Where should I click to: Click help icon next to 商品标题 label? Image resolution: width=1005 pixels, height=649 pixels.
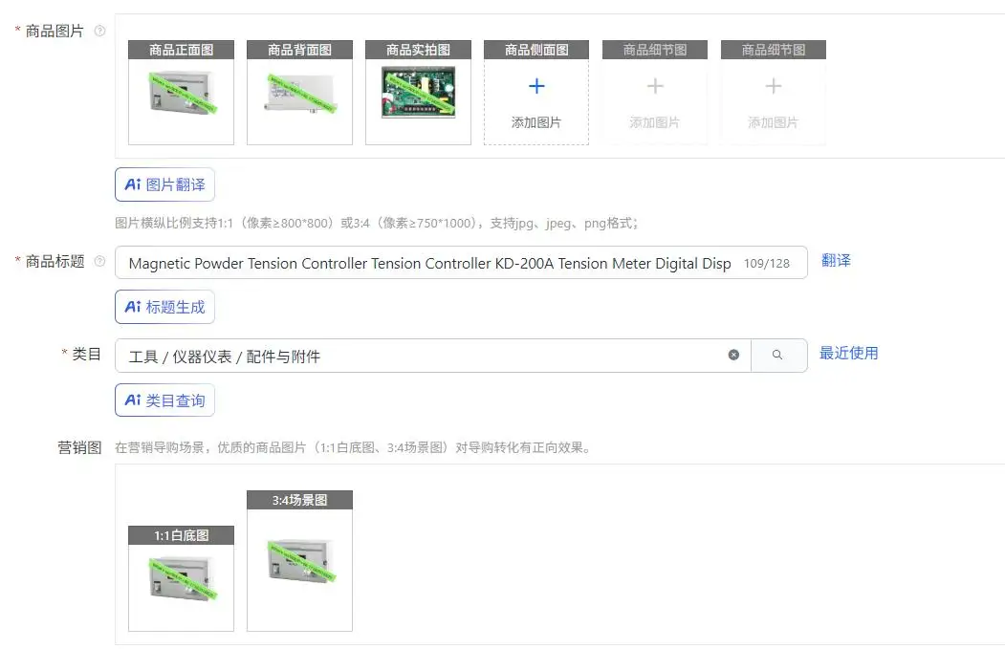[99, 261]
